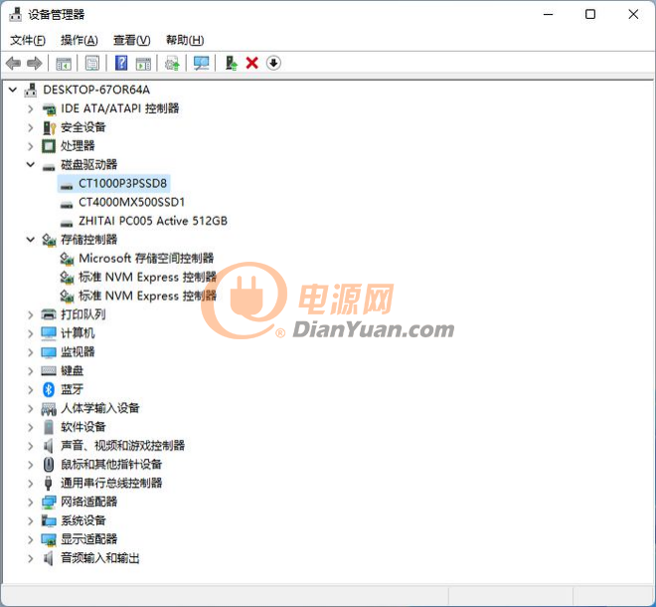Open the 操作(A) menu
This screenshot has width=656, height=607.
pos(80,40)
